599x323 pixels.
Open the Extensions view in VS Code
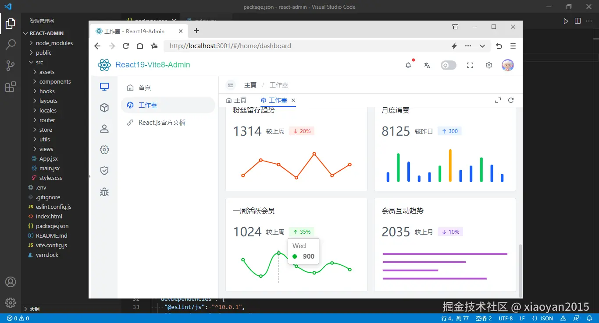coord(11,87)
